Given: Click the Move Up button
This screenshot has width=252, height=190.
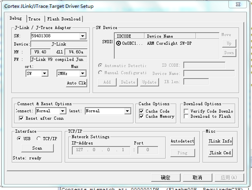Looking at the screenshot, I should (229, 44).
